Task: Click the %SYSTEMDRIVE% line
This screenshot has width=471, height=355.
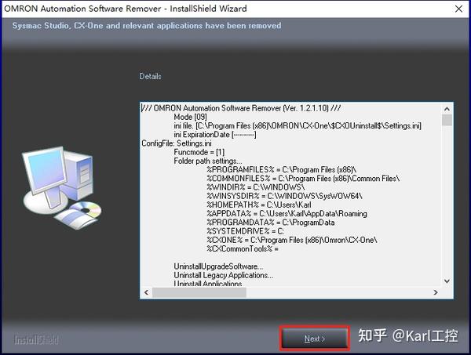Action: (246, 231)
